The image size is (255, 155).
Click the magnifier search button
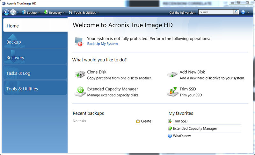click(236, 12)
